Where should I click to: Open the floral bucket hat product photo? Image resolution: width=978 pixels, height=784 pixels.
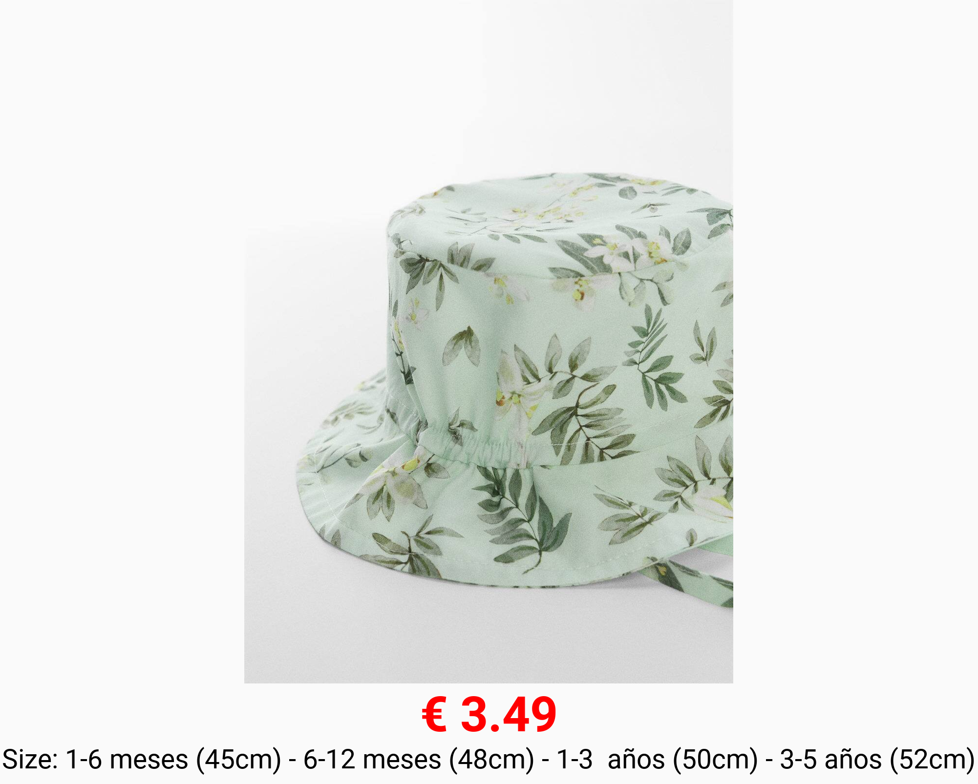coord(489,341)
